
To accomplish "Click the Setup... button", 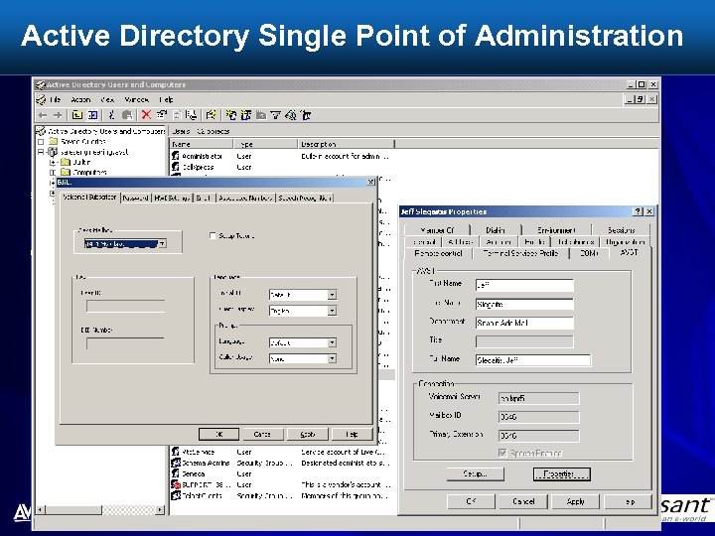I will (x=475, y=474).
